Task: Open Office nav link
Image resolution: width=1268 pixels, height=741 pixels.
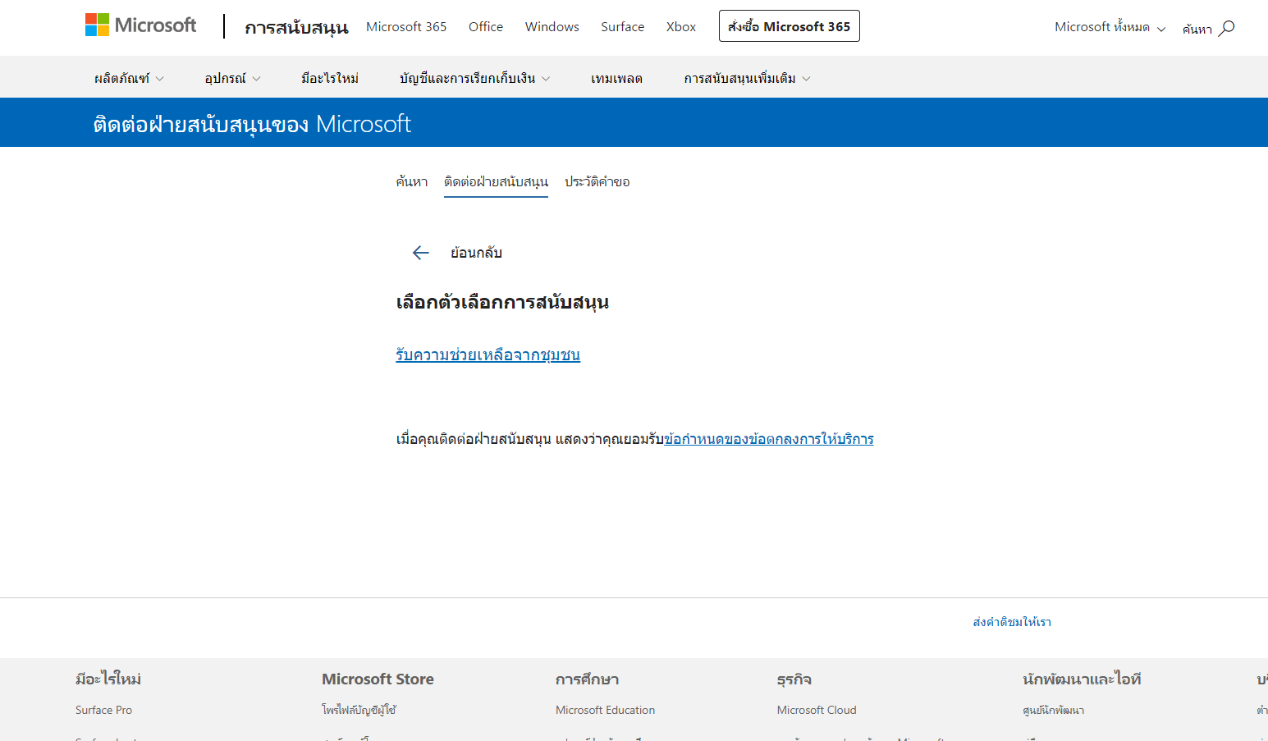Action: [486, 26]
